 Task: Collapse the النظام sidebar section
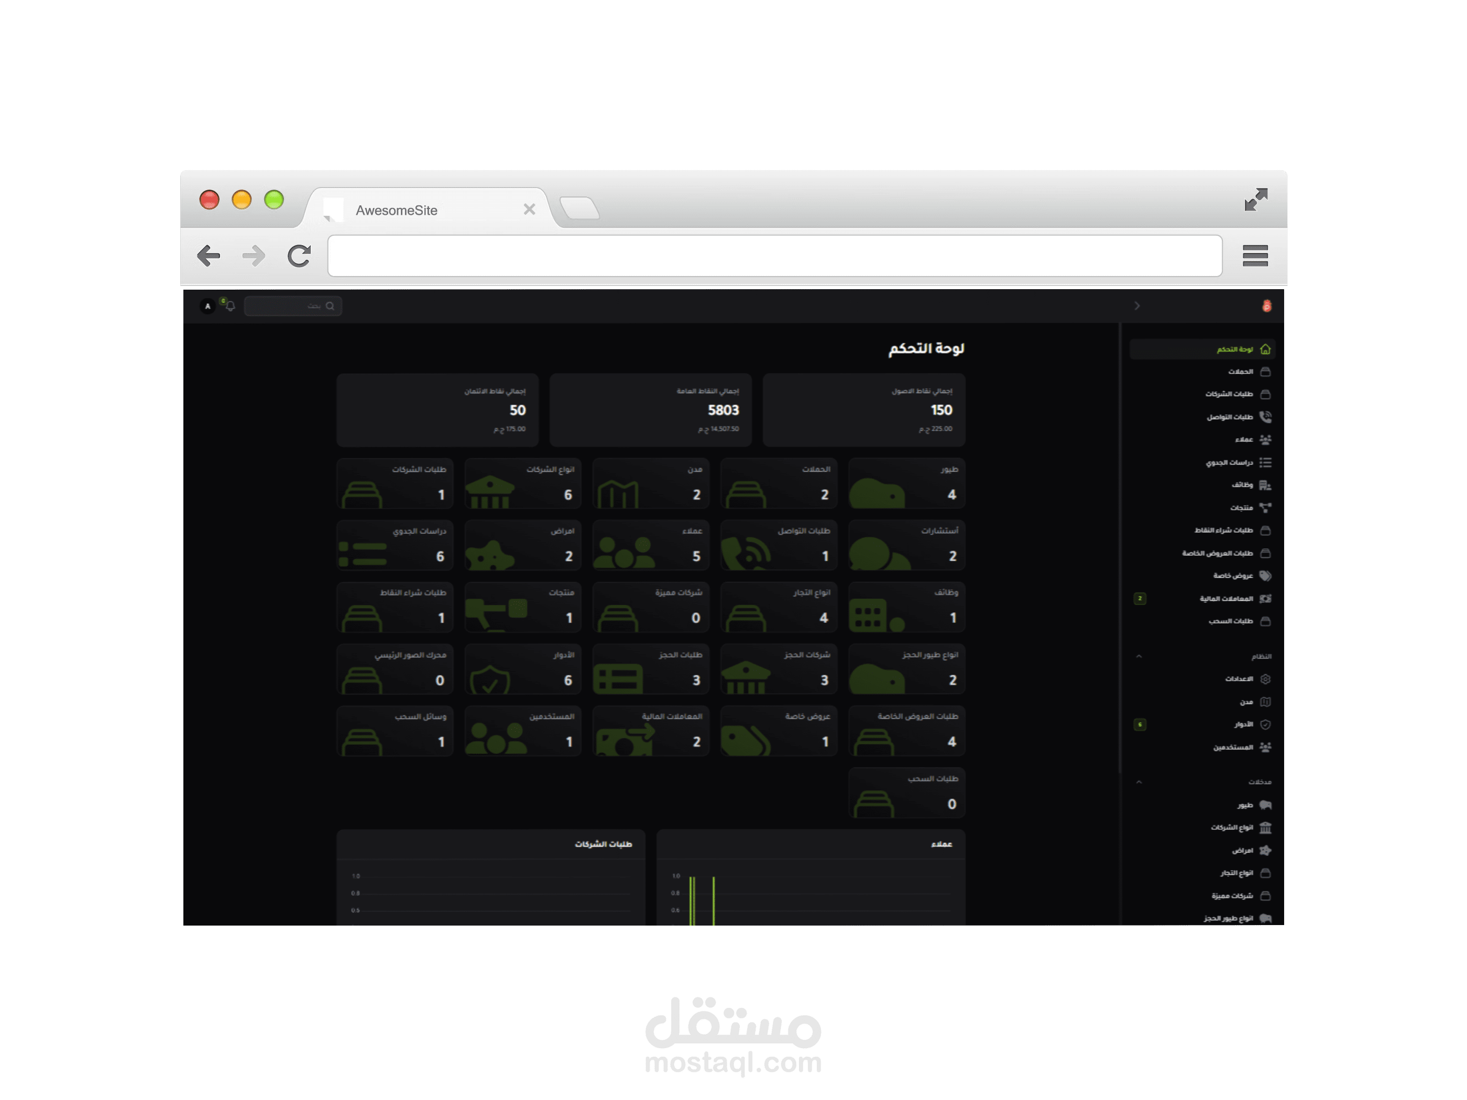(x=1138, y=656)
